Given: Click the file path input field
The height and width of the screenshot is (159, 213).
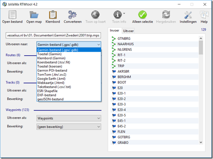Looking at the screenshot, I should (x=53, y=35).
